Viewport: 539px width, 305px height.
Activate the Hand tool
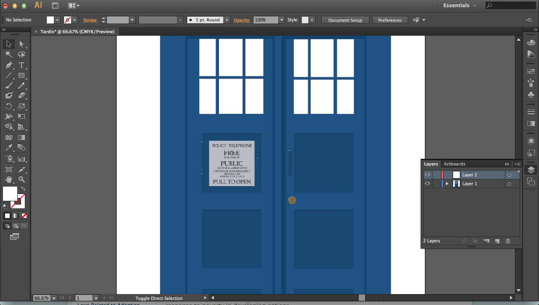tap(9, 179)
